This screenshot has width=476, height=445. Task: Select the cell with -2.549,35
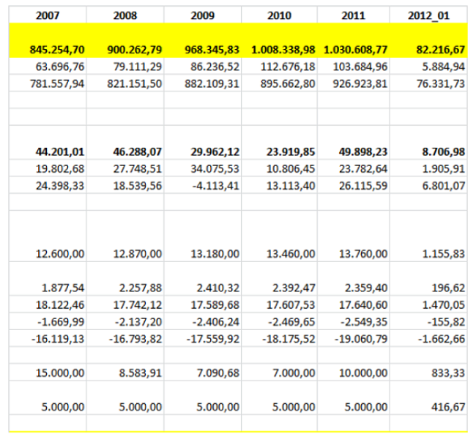tap(362, 321)
